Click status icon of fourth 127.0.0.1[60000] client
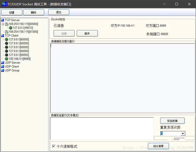The width and height of the screenshot is (196, 152). 6,51
